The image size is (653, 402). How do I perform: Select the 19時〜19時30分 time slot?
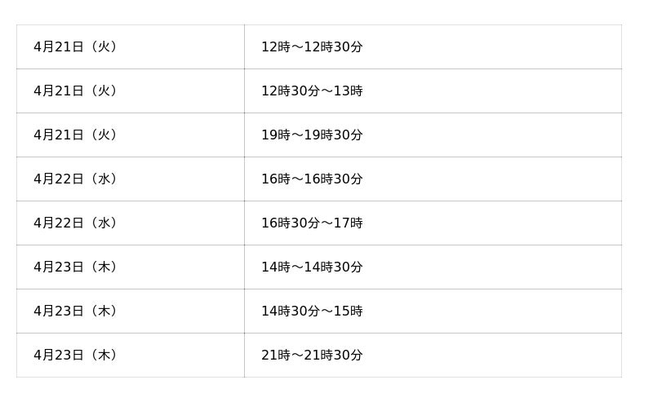coord(312,135)
